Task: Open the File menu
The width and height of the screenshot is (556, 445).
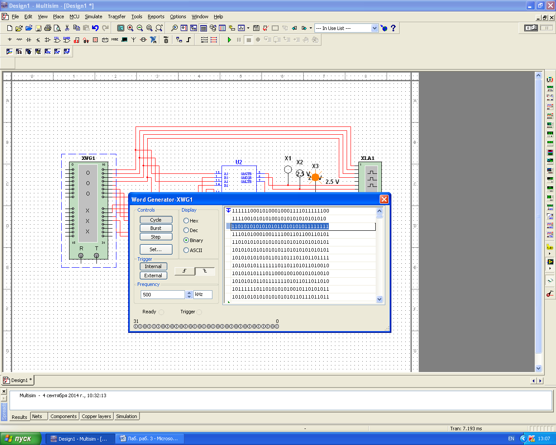Action: click(x=15, y=17)
